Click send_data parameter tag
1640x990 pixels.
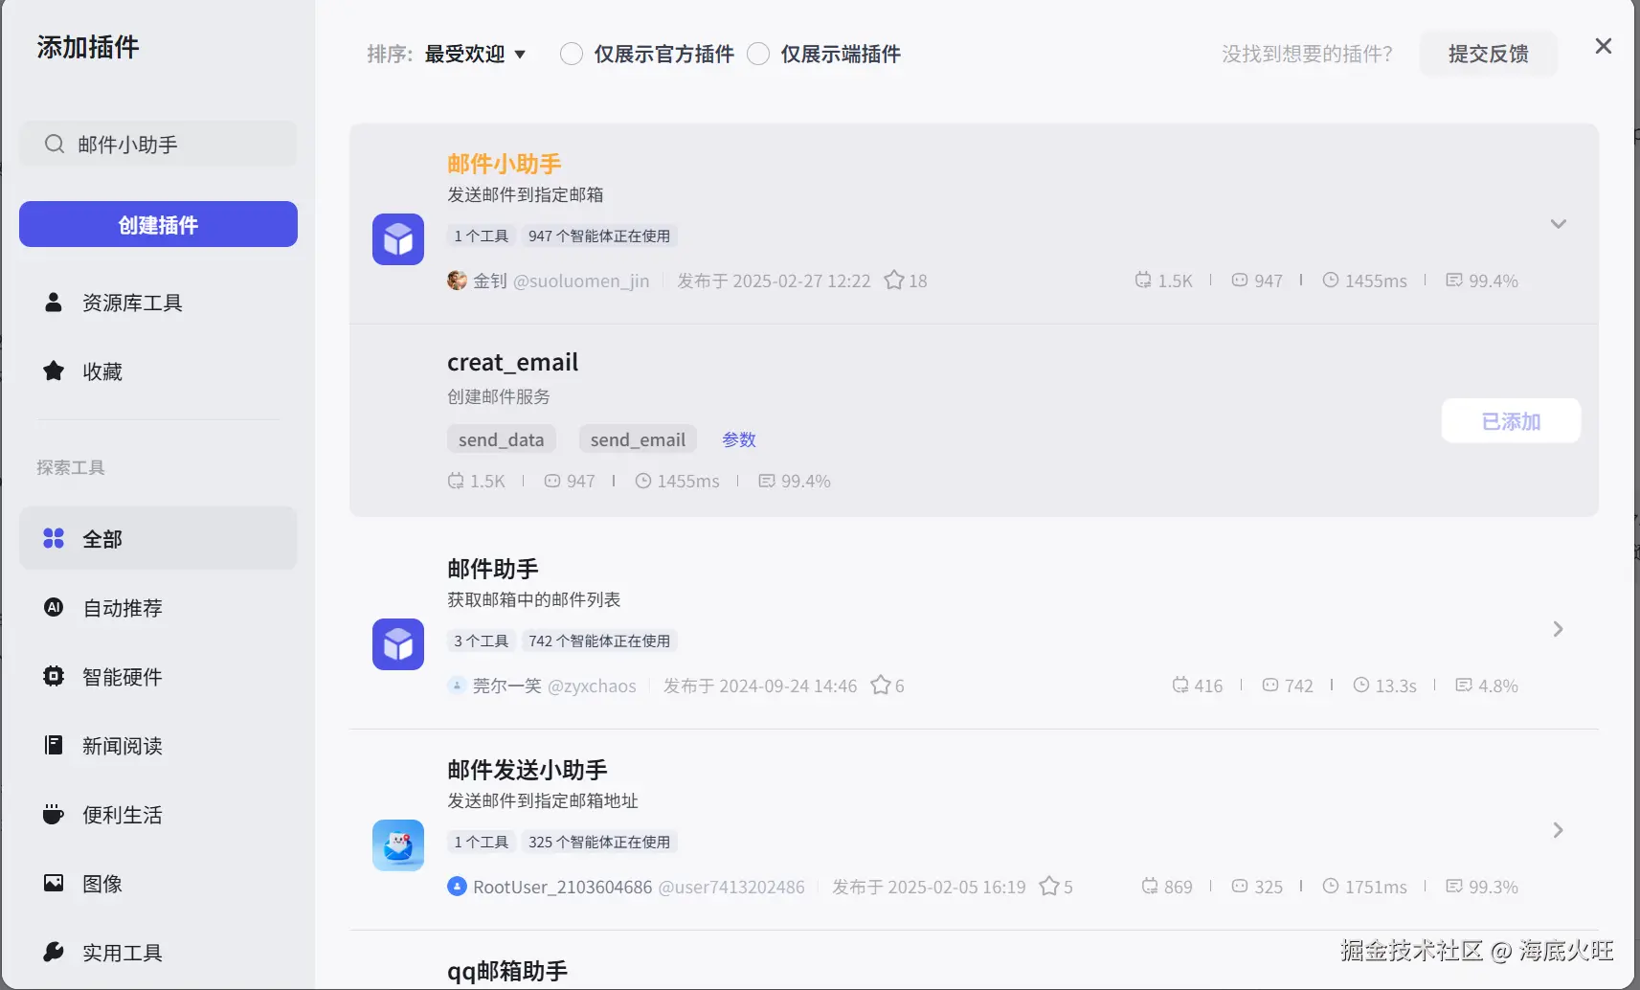point(501,439)
